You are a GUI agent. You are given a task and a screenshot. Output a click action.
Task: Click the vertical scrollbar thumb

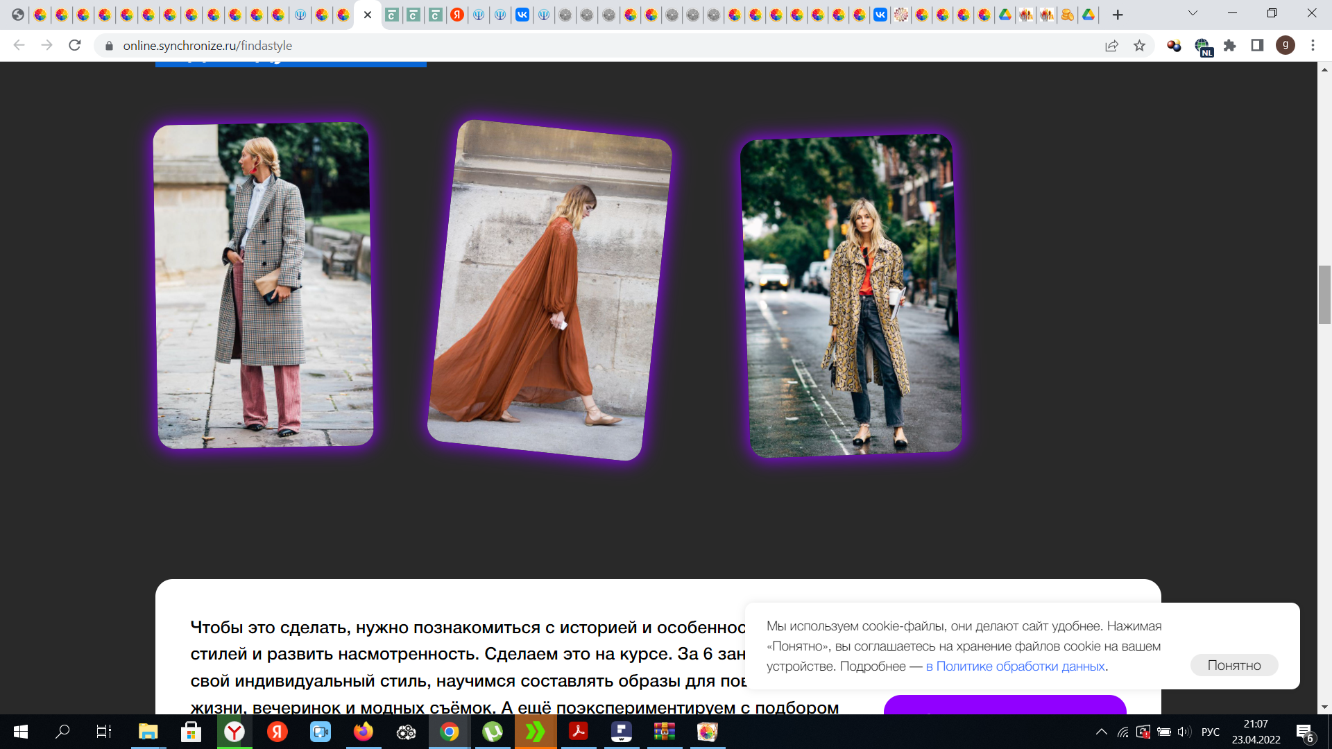(1324, 294)
